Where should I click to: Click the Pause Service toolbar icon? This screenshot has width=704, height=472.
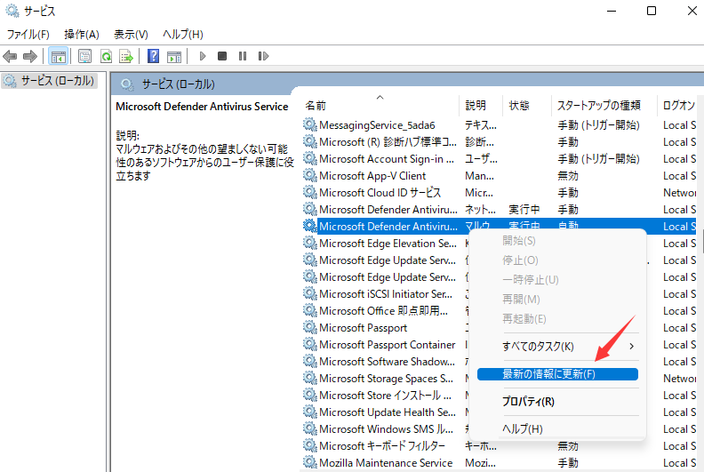pyautogui.click(x=243, y=56)
